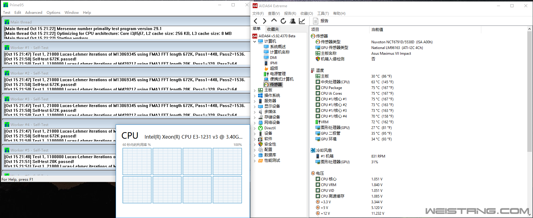Image resolution: width=533 pixels, height=218 pixels.
Task: Expand the DirectX tree node
Action: (x=255, y=128)
